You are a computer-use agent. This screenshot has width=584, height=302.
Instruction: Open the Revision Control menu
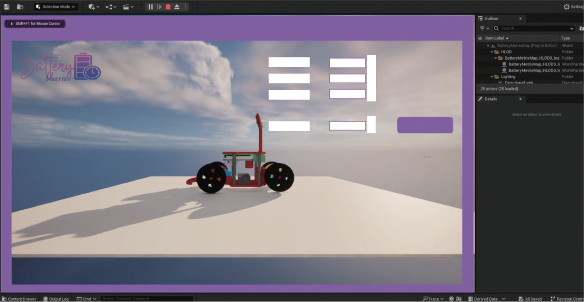[567, 299]
